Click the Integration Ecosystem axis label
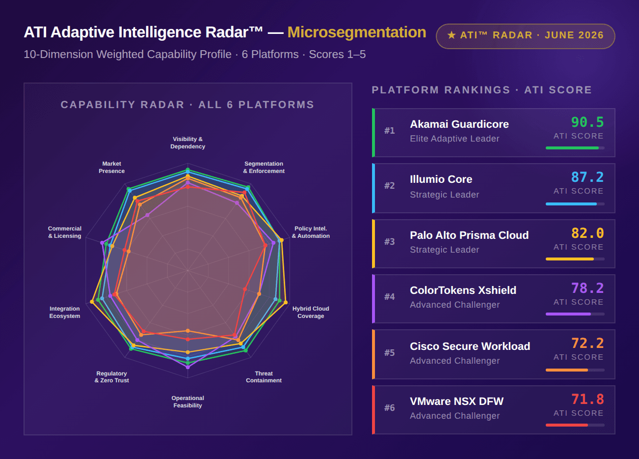This screenshot has width=639, height=459. pyautogui.click(x=64, y=313)
